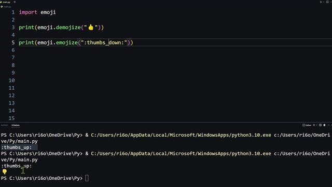Click line number 5 in the gutter
Screen dimensions: 332x187
coord(13,43)
